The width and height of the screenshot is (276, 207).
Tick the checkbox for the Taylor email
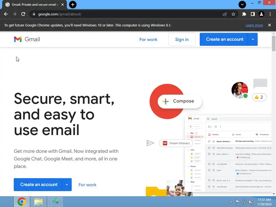209,170
